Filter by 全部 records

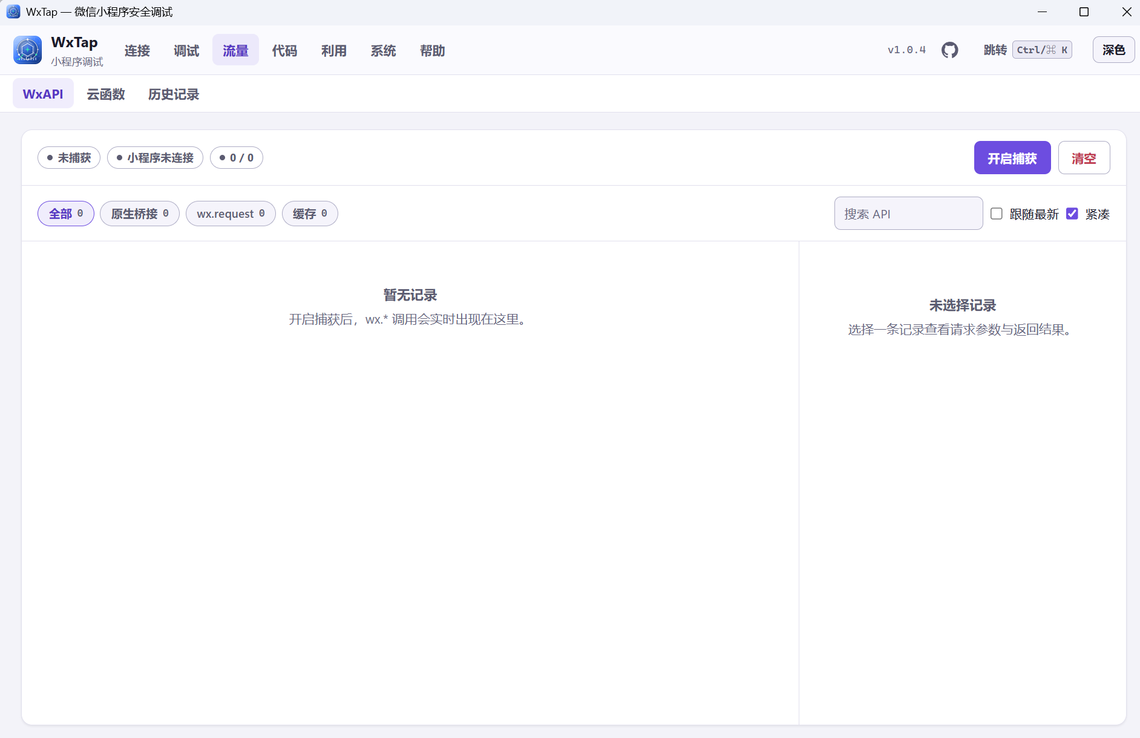click(66, 214)
